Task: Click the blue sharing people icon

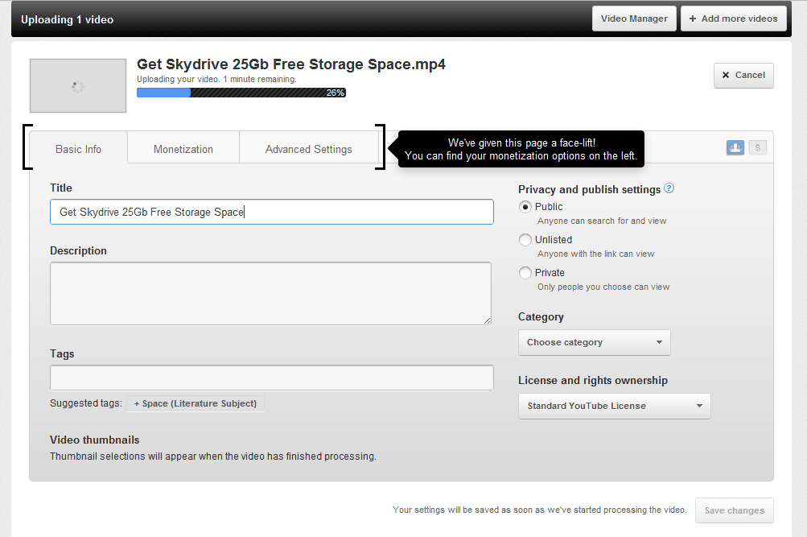Action: [x=735, y=148]
